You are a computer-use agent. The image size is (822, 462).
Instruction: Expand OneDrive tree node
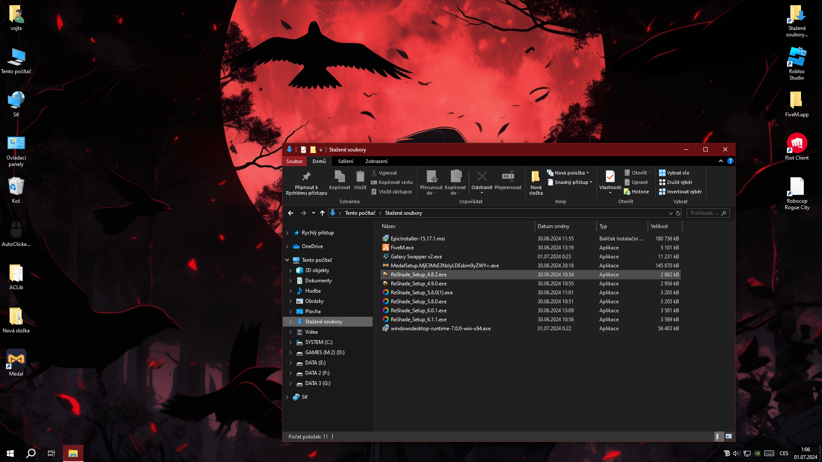(287, 246)
